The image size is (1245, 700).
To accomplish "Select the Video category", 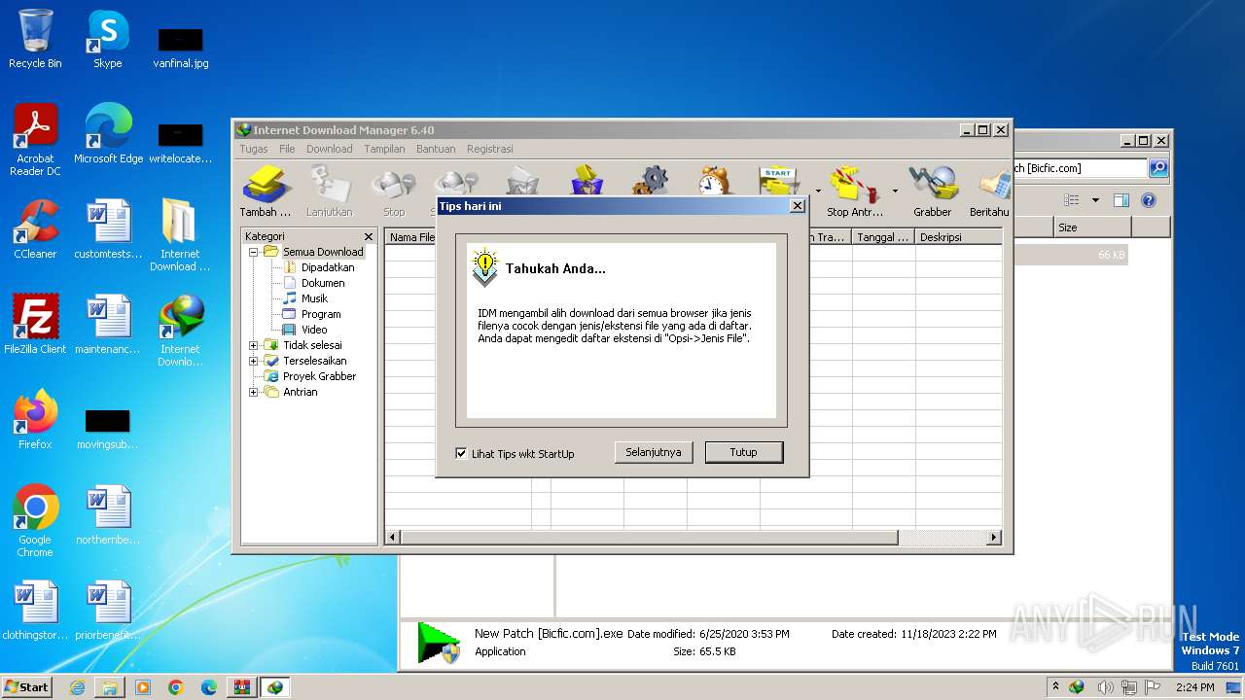I will [x=314, y=330].
